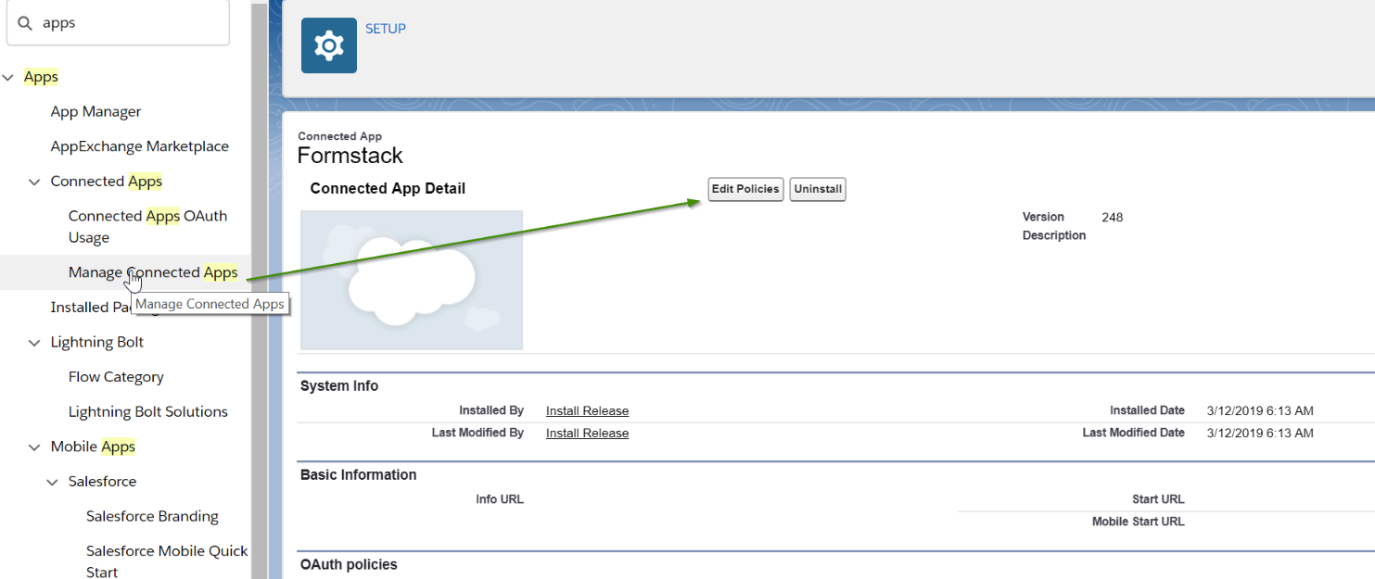Open the Last Modified By Install Release link
This screenshot has width=1375, height=579.
pyautogui.click(x=587, y=434)
